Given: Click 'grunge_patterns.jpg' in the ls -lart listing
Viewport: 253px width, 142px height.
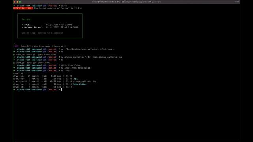Looking at the screenshot, I should 85,82.
